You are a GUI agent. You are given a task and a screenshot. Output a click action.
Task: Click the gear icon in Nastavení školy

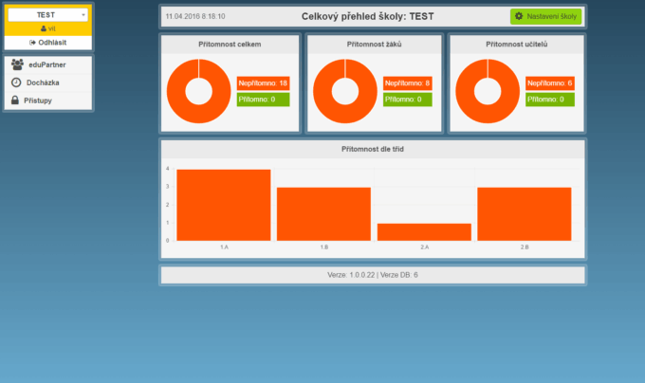coord(519,16)
